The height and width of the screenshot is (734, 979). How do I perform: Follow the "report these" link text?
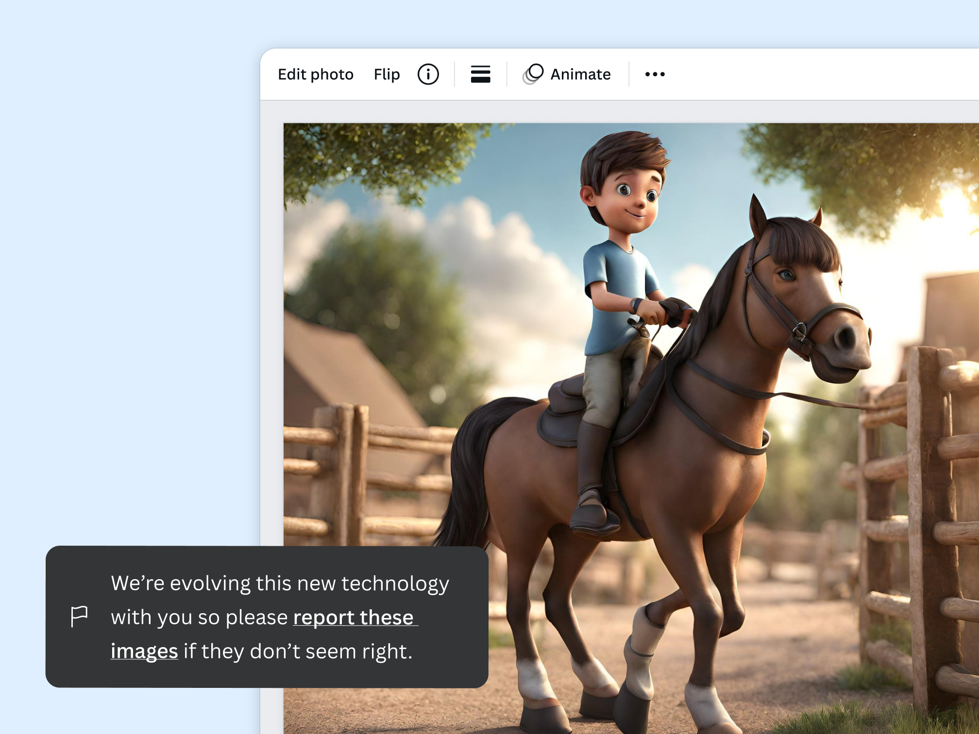click(354, 617)
